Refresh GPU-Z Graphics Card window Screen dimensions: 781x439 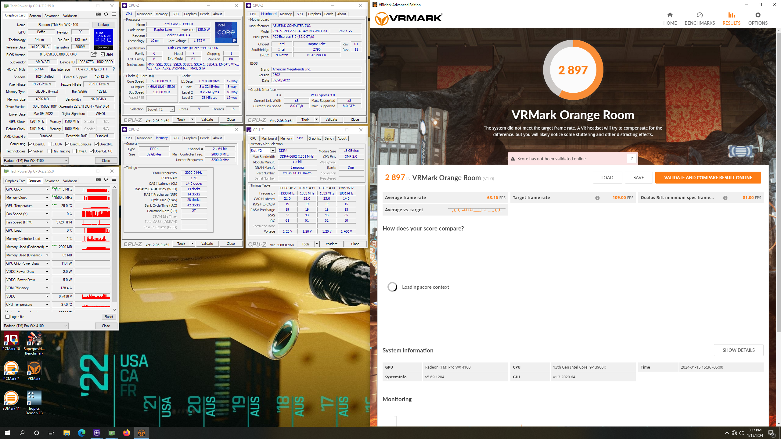[106, 14]
